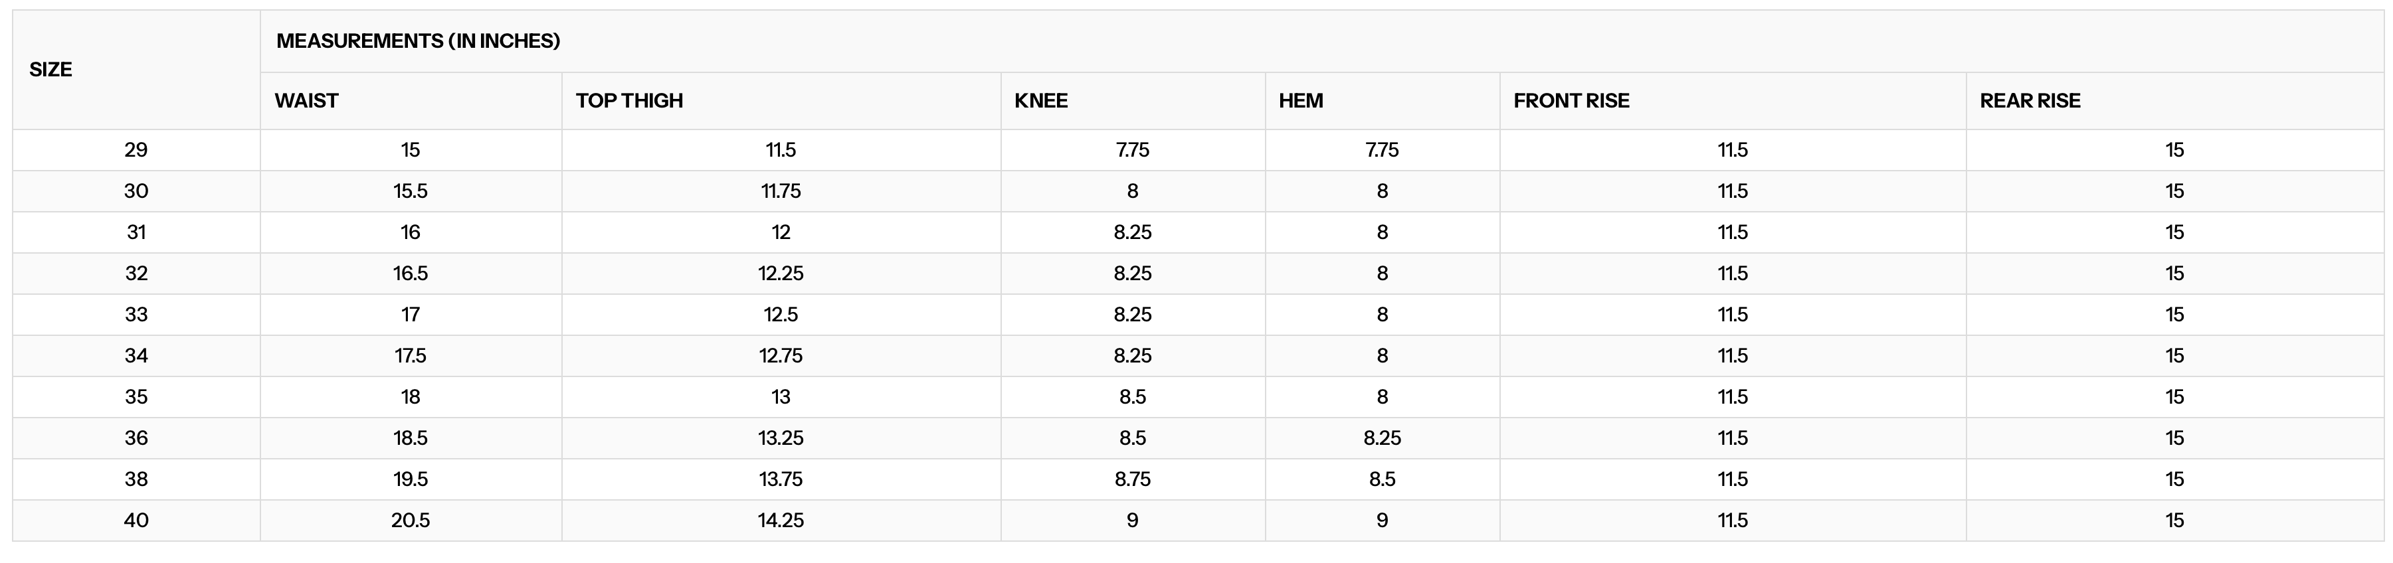
Task: Click the MEASUREMENTS (IN INCHES) header
Action: 418,41
